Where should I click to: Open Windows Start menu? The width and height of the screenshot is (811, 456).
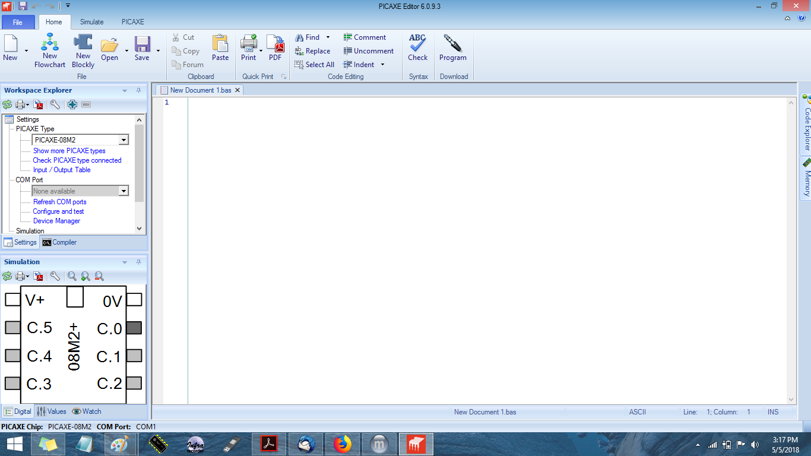[x=14, y=444]
